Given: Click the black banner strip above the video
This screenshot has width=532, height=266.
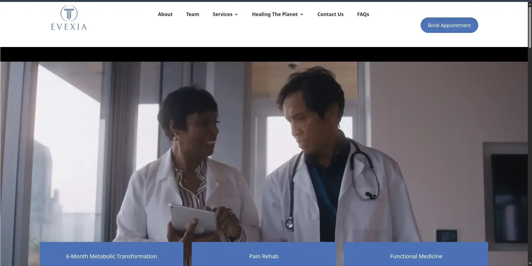Looking at the screenshot, I should [263, 54].
